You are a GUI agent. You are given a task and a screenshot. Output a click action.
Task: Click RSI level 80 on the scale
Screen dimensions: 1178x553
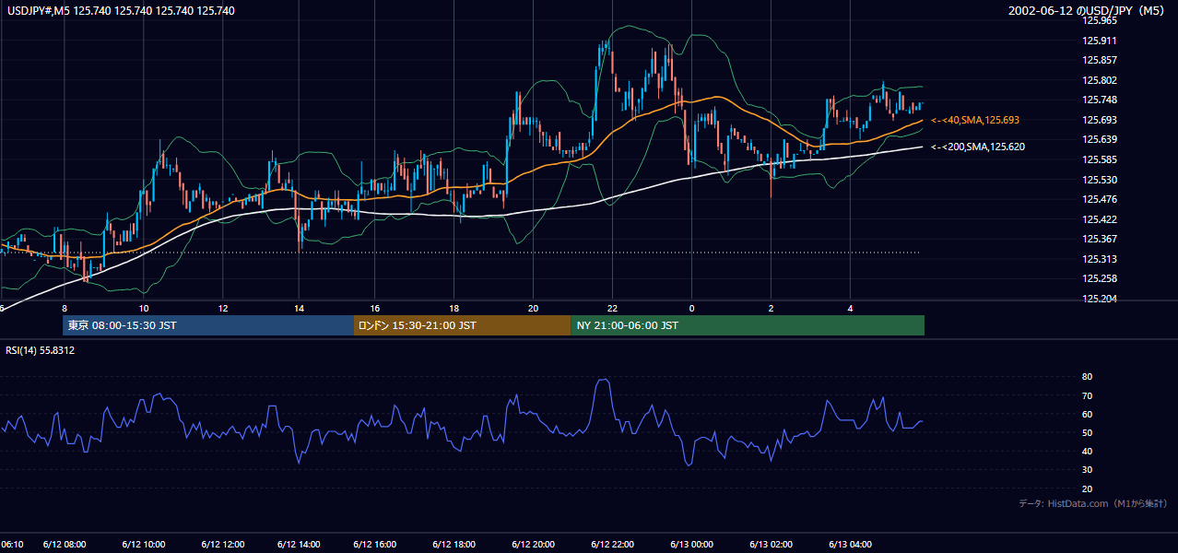[1087, 377]
